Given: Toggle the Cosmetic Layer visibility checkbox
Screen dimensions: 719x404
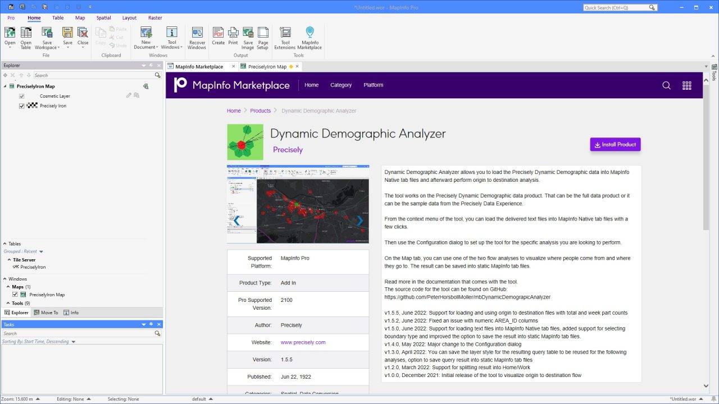Looking at the screenshot, I should click(22, 97).
